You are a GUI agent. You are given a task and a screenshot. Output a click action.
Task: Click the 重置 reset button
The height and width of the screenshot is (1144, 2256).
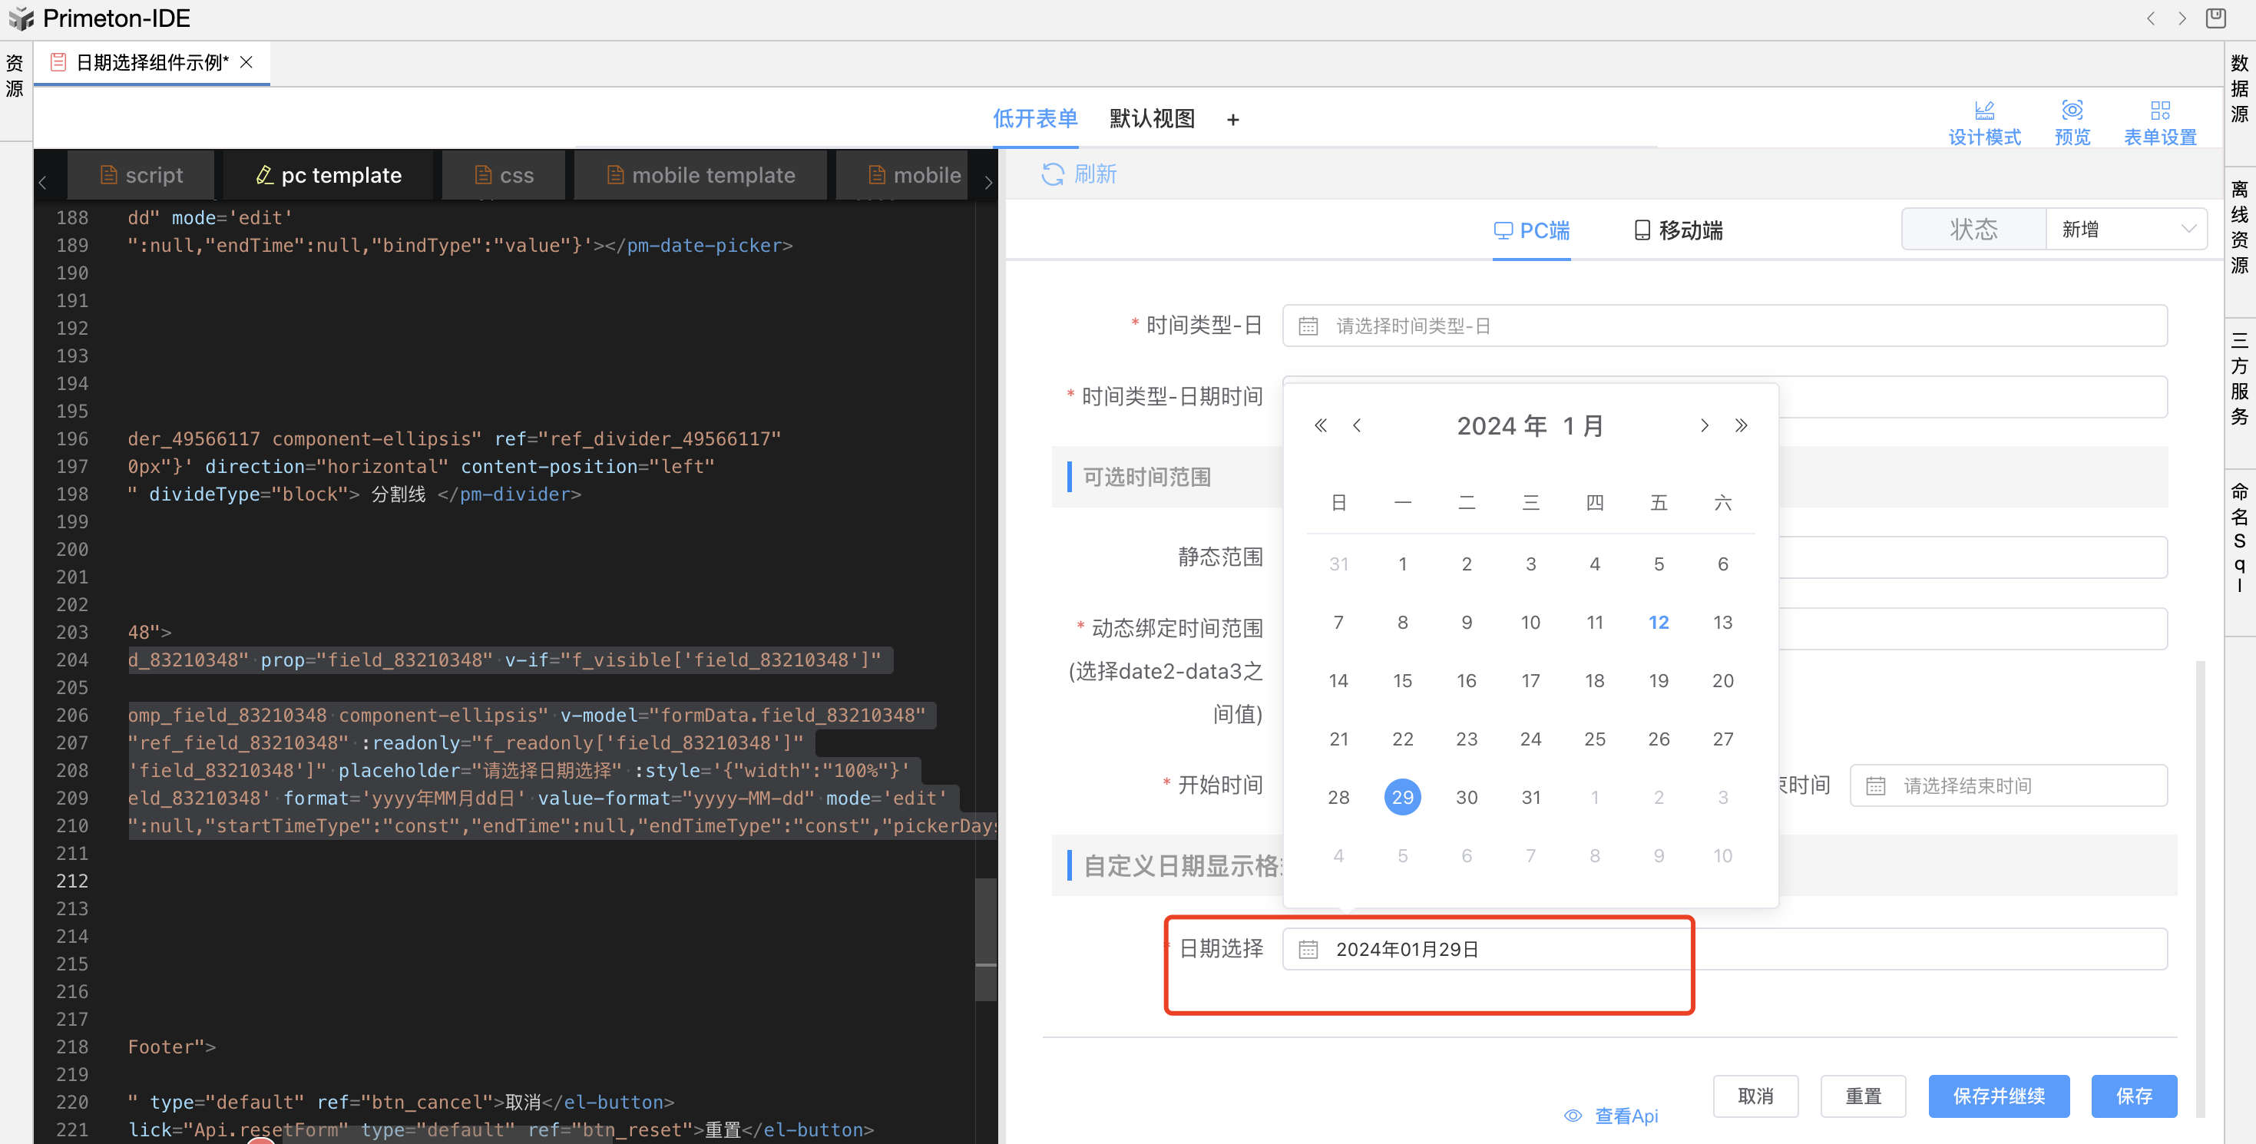1862,1096
